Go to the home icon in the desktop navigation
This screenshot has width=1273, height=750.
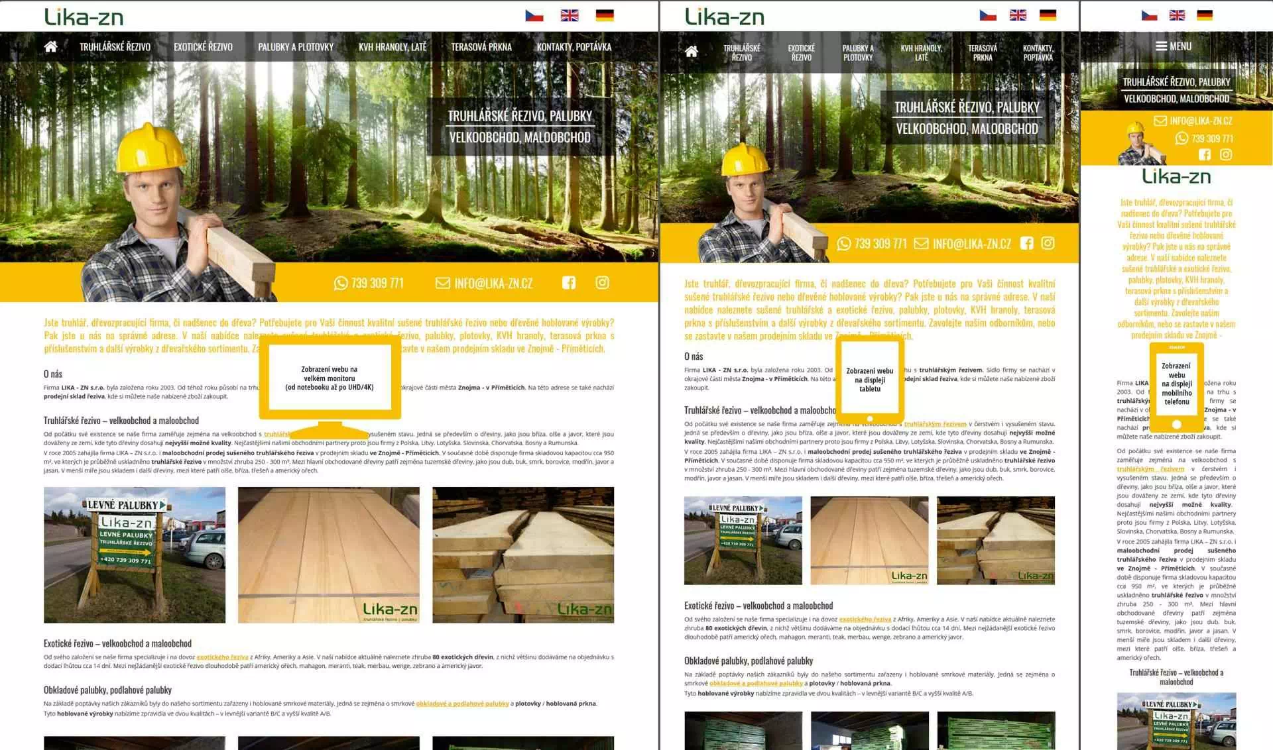50,46
